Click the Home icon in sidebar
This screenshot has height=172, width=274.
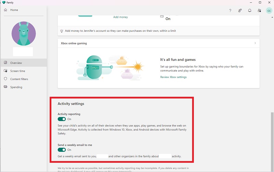tap(5, 10)
